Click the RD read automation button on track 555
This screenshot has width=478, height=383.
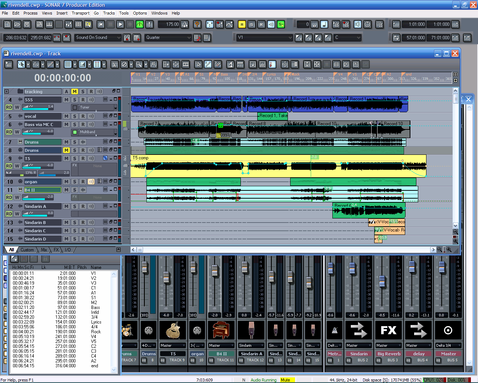point(9,107)
